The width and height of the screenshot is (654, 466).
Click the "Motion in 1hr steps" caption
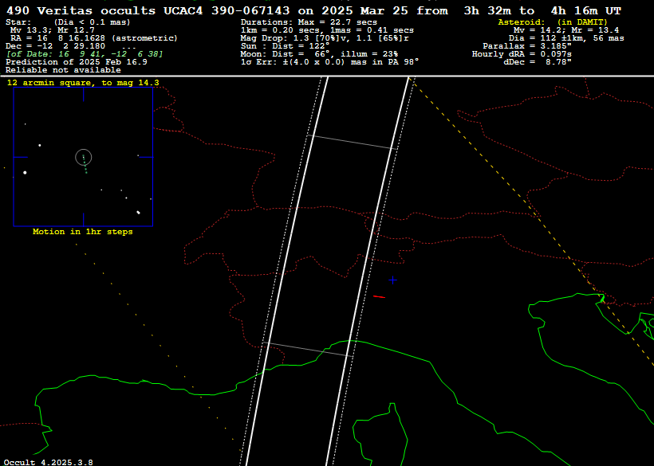(x=83, y=232)
